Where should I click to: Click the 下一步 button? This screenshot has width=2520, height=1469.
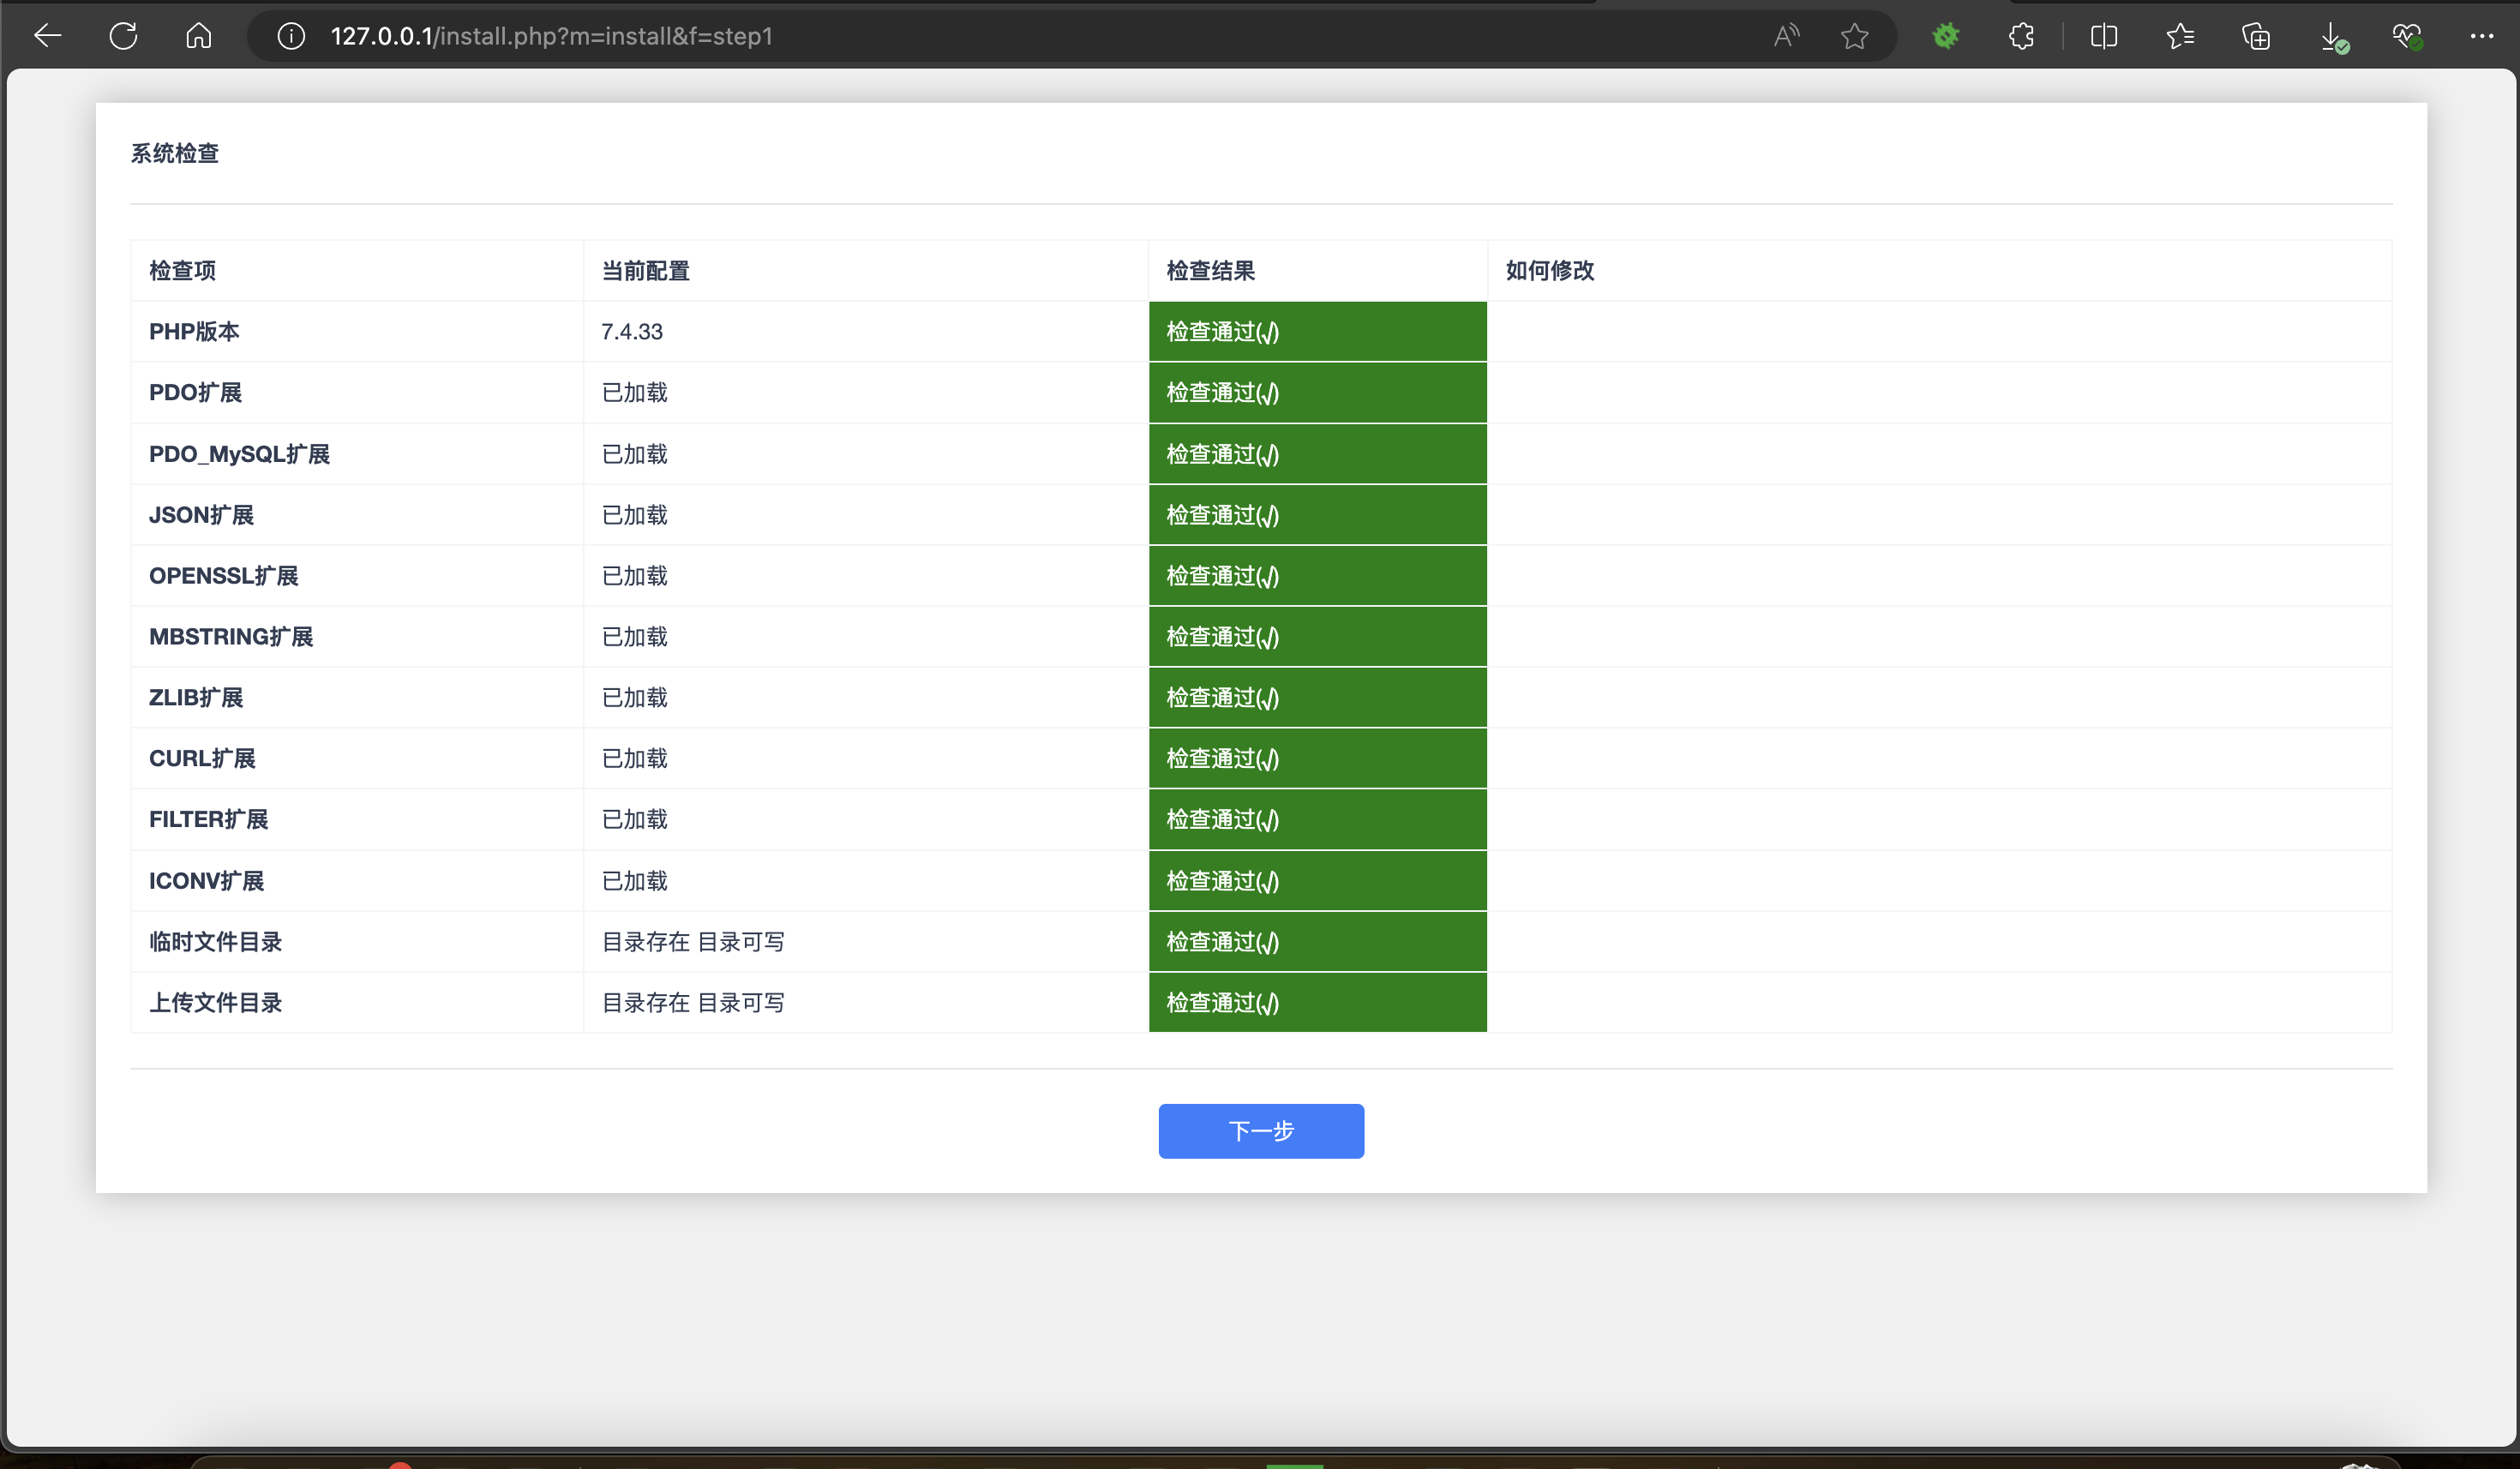(1260, 1131)
